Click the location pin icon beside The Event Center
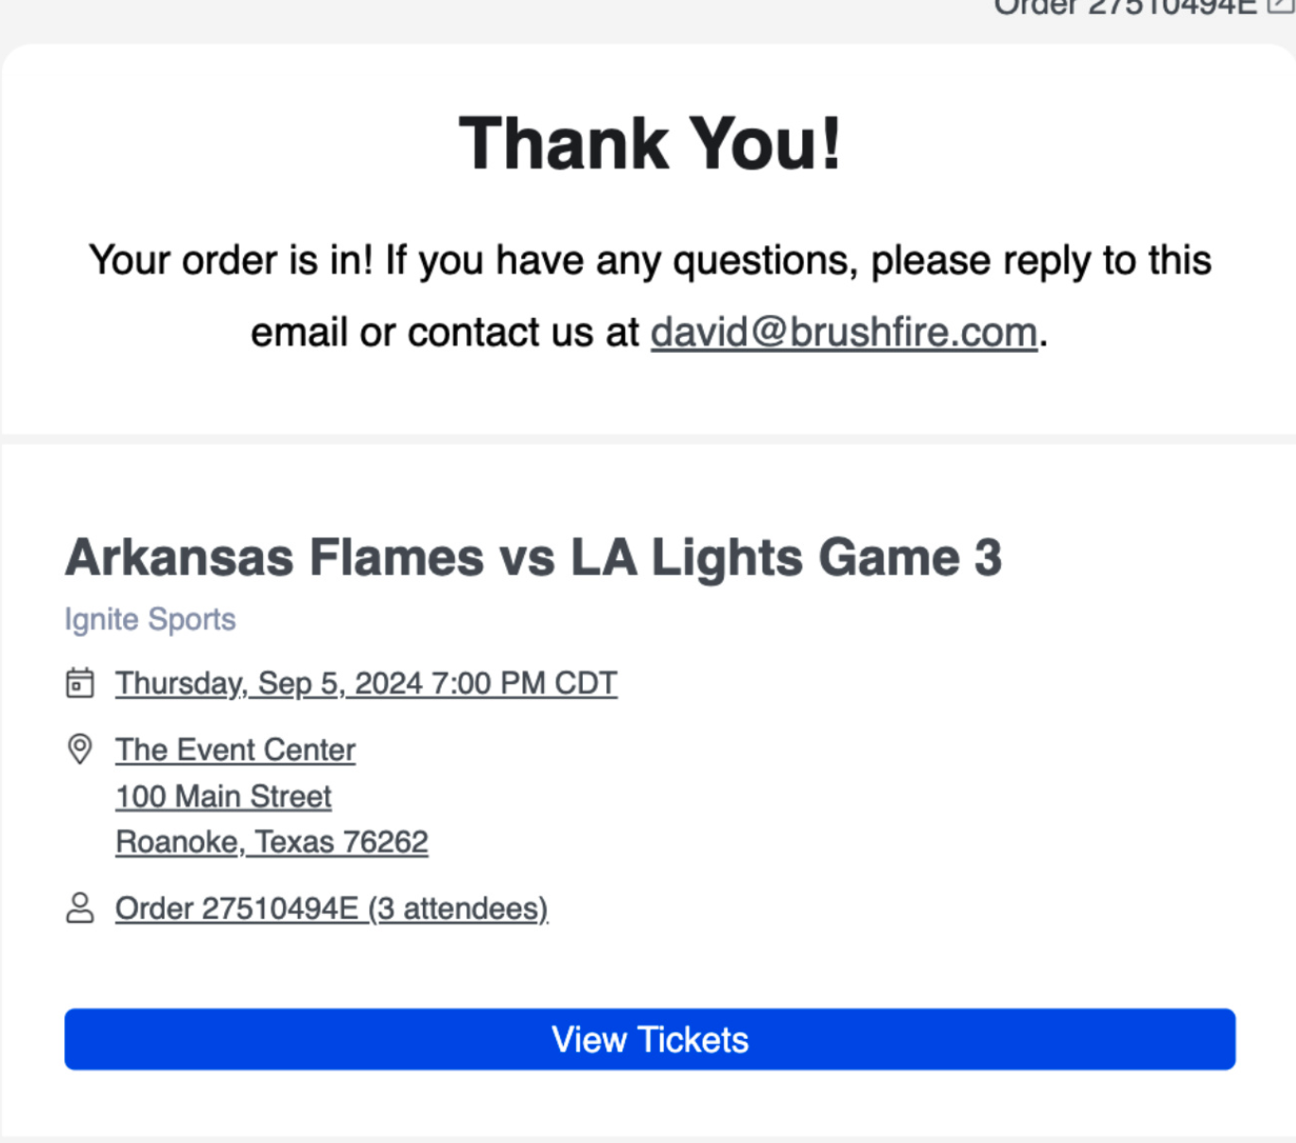1296x1143 pixels. coord(80,749)
